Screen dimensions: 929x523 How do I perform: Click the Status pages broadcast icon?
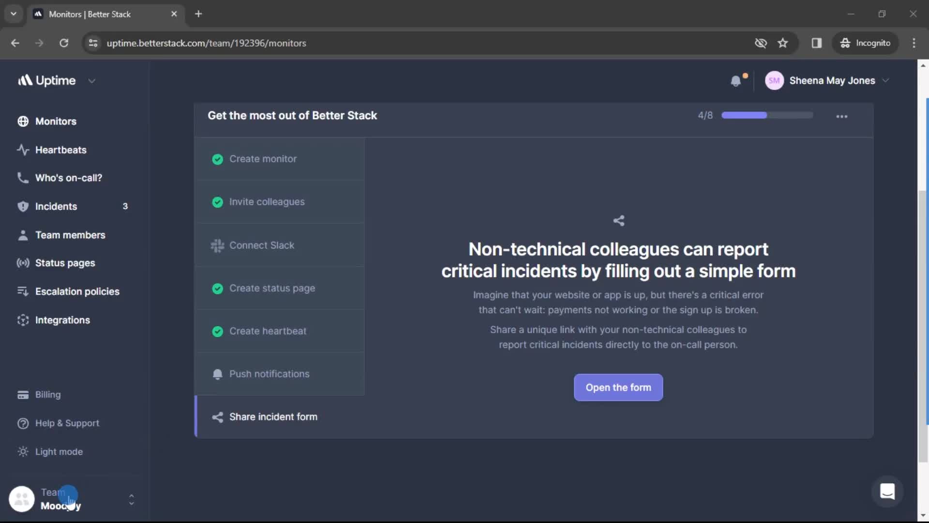click(23, 263)
